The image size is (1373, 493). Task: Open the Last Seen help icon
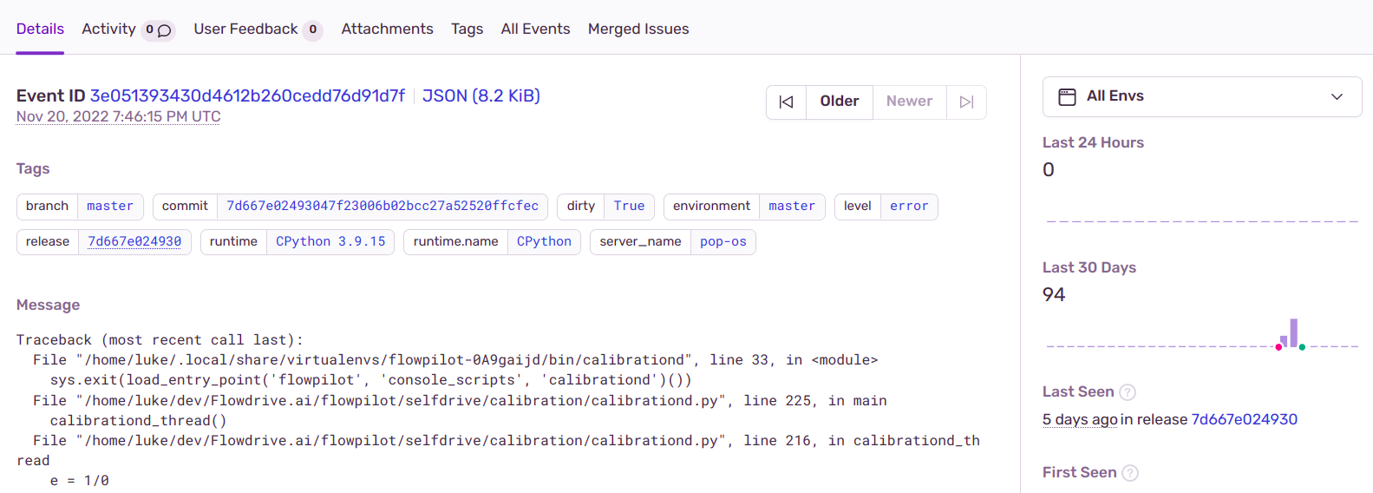click(x=1128, y=392)
